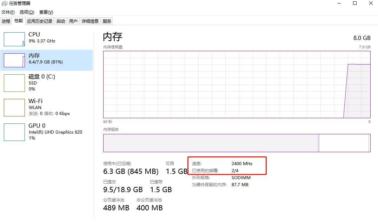Click the 内存组合 composition bar
378x223 pixels.
click(x=237, y=143)
